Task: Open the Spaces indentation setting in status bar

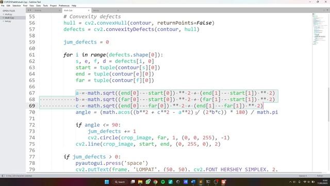Action: tap(303, 176)
